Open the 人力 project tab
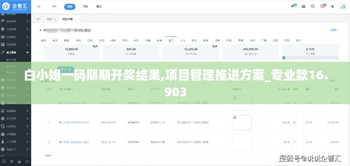Viewport: 350px width, 166px height. (x=182, y=41)
